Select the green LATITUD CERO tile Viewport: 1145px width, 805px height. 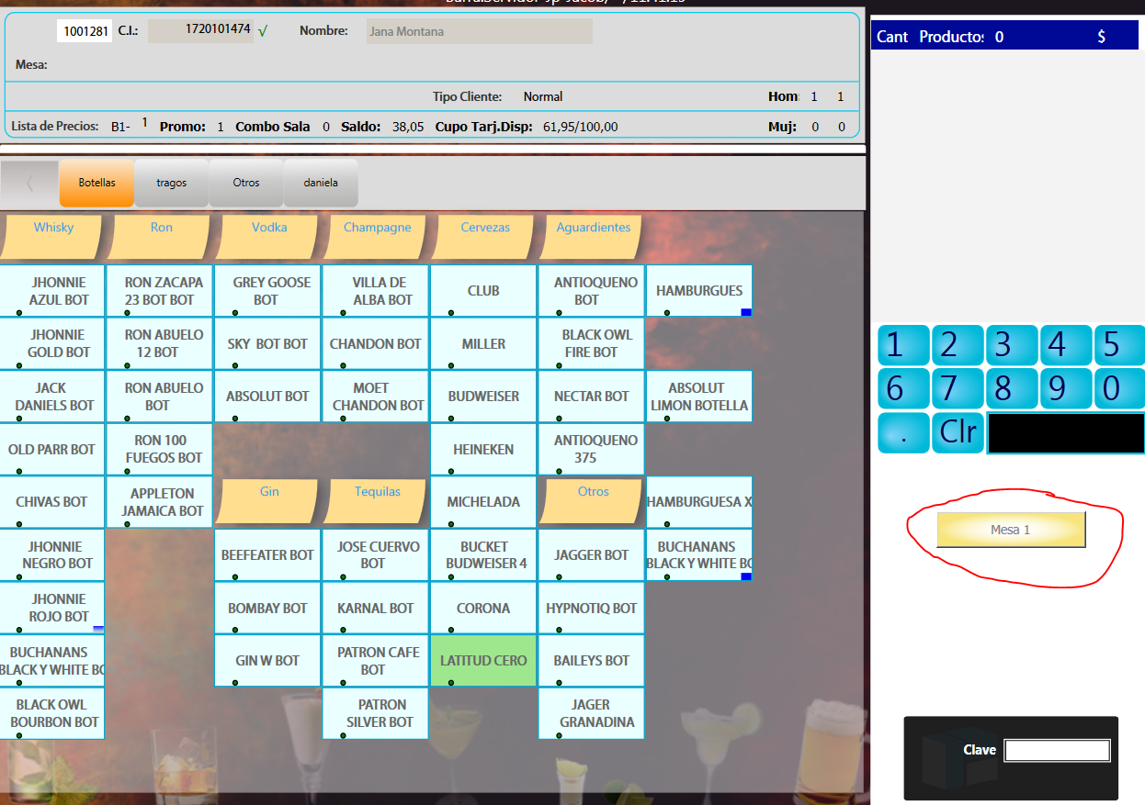click(483, 661)
